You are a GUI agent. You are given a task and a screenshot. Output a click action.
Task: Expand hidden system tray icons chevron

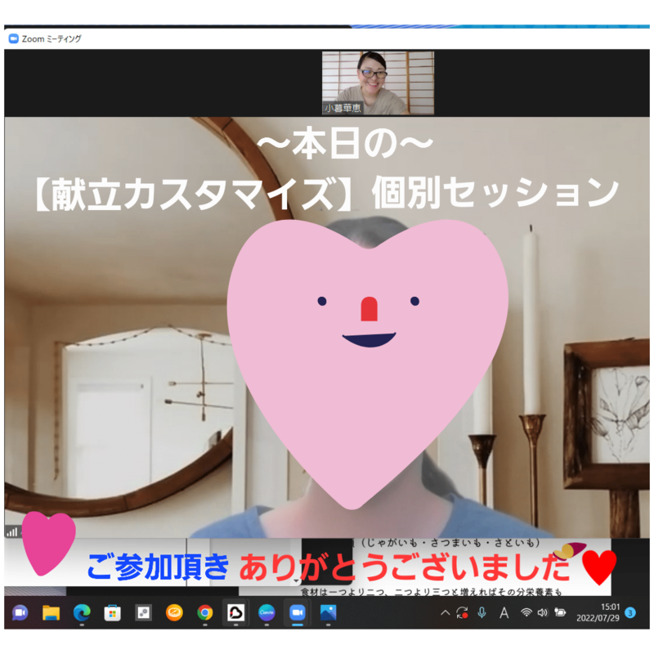click(x=445, y=612)
